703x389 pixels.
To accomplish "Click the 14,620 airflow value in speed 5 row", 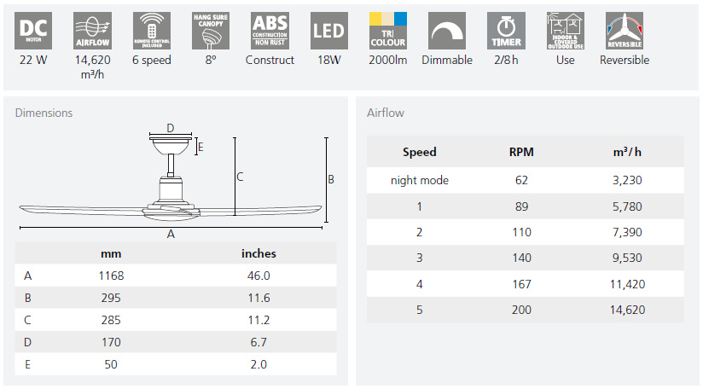I will [626, 310].
